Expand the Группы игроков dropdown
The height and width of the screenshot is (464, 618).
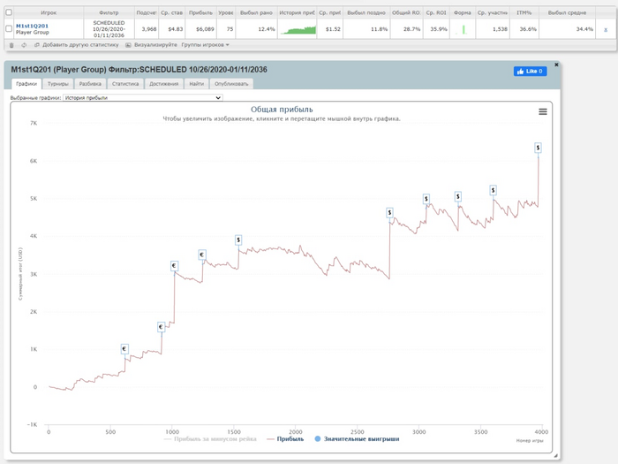pos(205,45)
